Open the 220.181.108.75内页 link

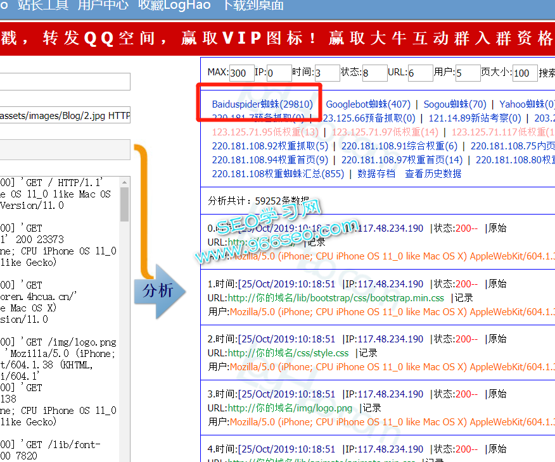513,146
